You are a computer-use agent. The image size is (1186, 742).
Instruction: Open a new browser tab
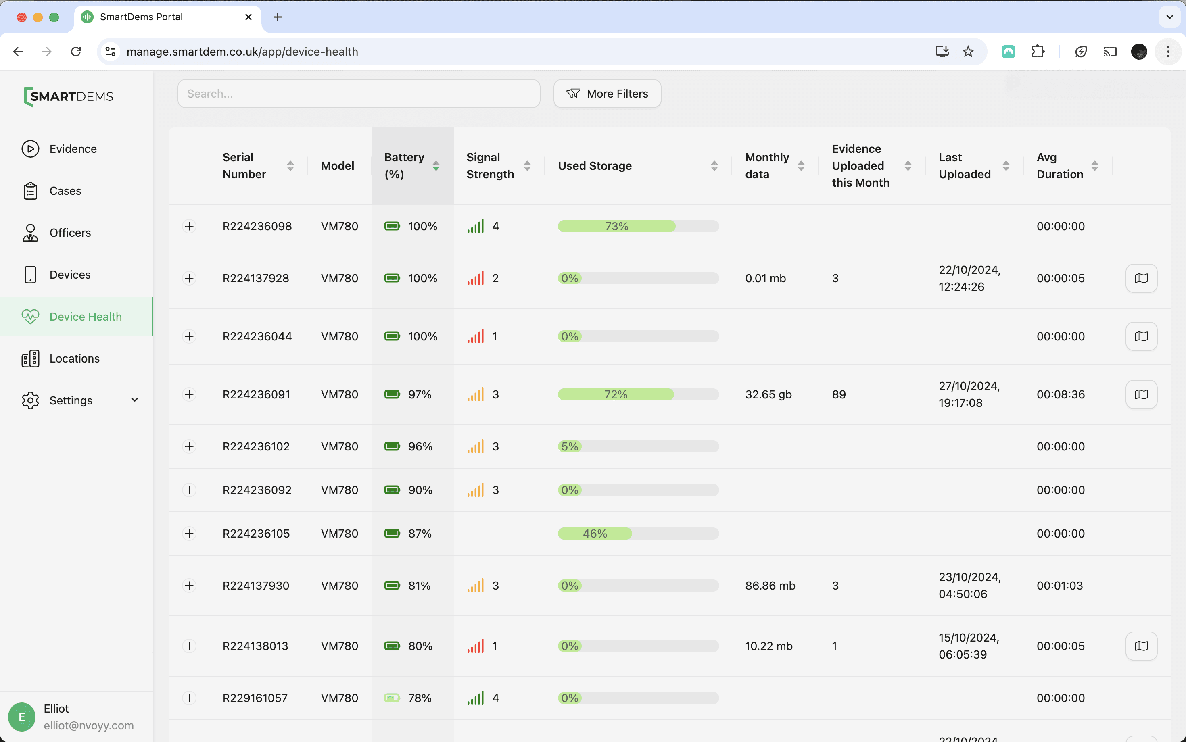pos(278,17)
